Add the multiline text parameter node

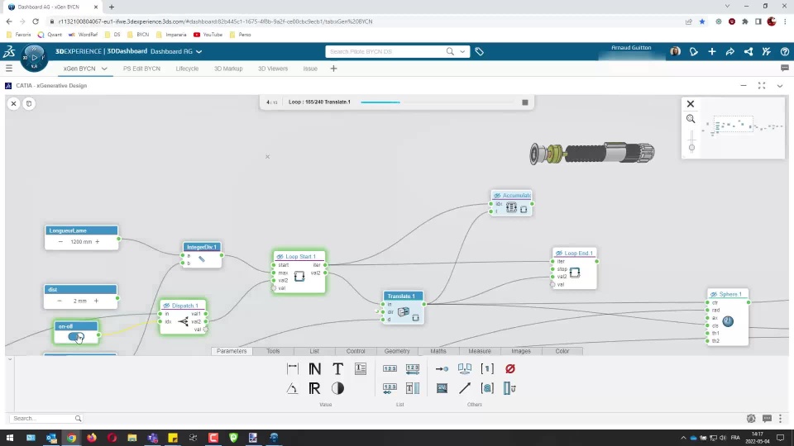[x=361, y=368]
